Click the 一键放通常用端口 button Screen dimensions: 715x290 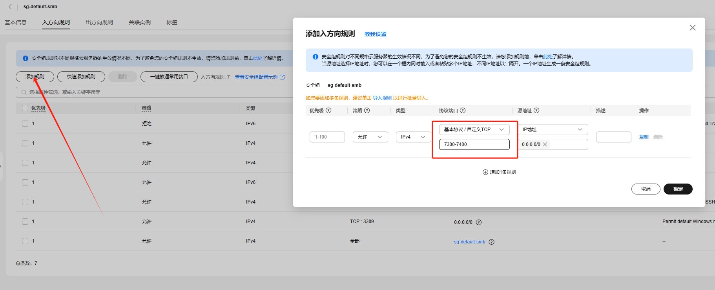click(169, 77)
